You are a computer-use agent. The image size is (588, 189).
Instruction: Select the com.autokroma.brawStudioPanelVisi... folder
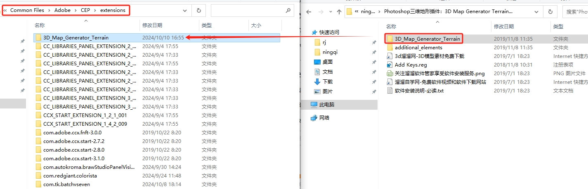[89, 167]
